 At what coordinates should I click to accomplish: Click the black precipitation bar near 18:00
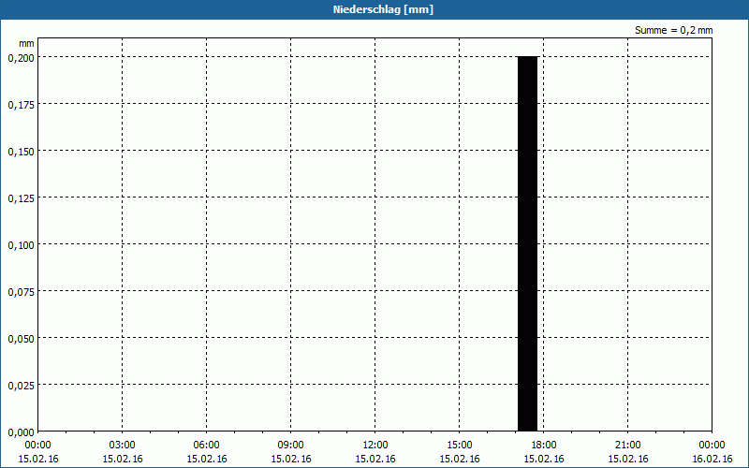point(528,243)
